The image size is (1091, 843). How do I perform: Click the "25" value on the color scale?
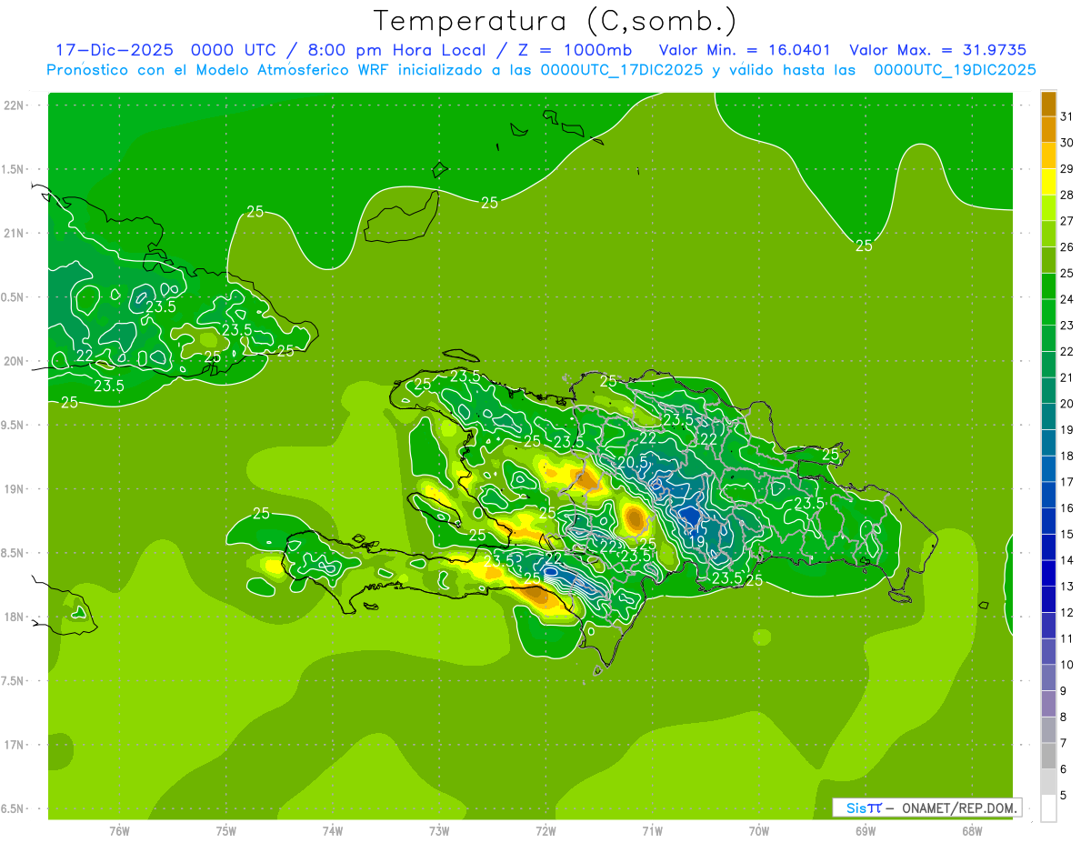1067,273
